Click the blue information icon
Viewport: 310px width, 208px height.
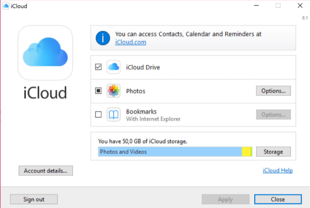pyautogui.click(x=103, y=38)
